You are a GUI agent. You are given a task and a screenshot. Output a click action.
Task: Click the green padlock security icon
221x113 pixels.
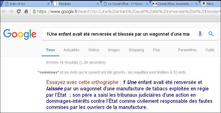click(34, 11)
